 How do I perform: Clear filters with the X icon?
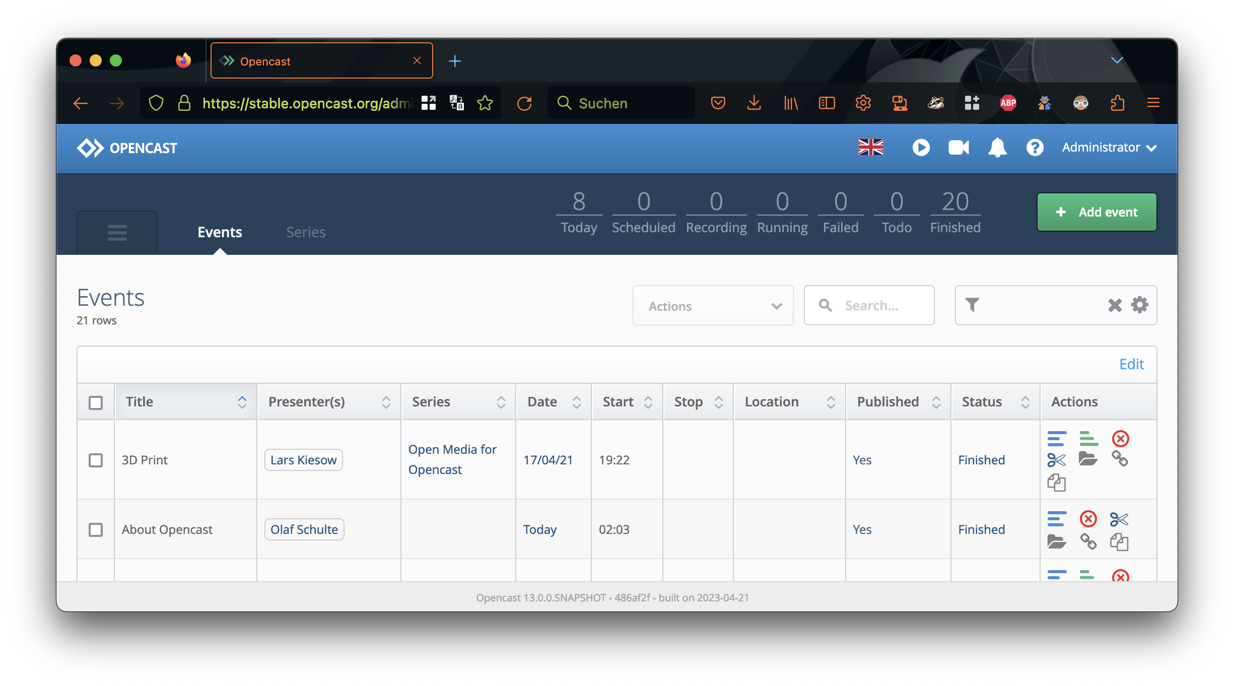[x=1115, y=305]
